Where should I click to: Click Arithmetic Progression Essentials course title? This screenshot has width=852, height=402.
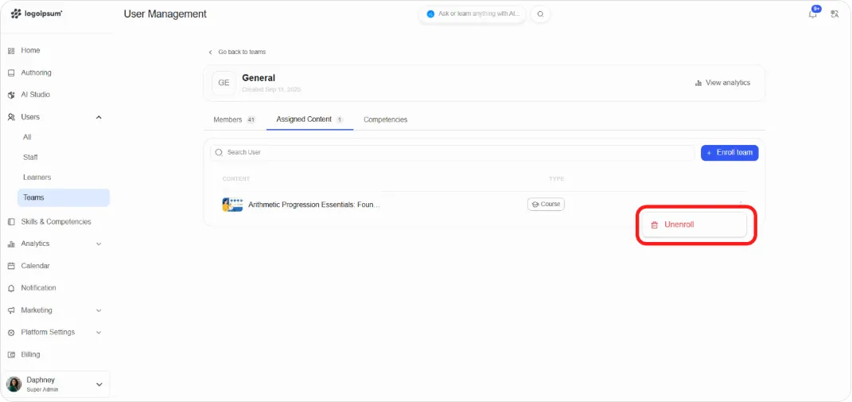tap(314, 205)
